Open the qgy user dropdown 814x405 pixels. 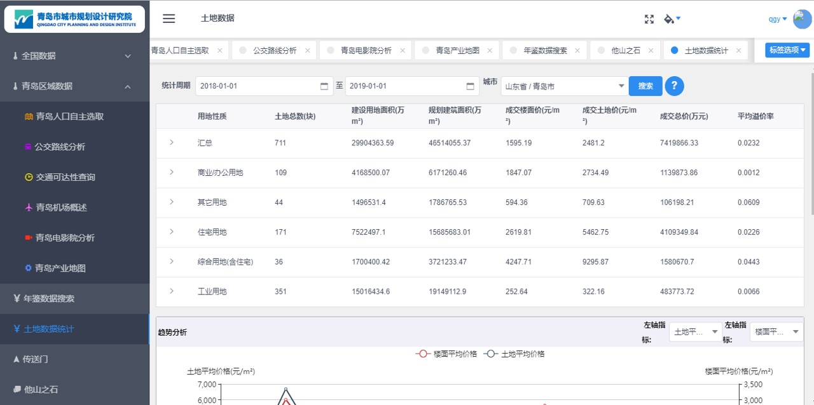point(778,19)
